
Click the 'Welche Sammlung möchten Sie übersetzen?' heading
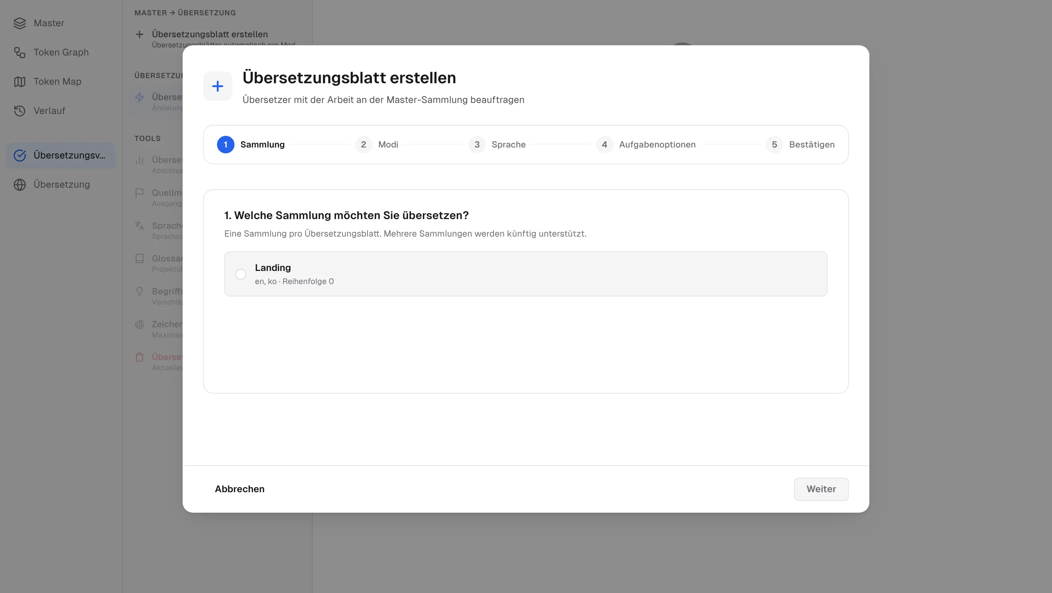tap(351, 215)
